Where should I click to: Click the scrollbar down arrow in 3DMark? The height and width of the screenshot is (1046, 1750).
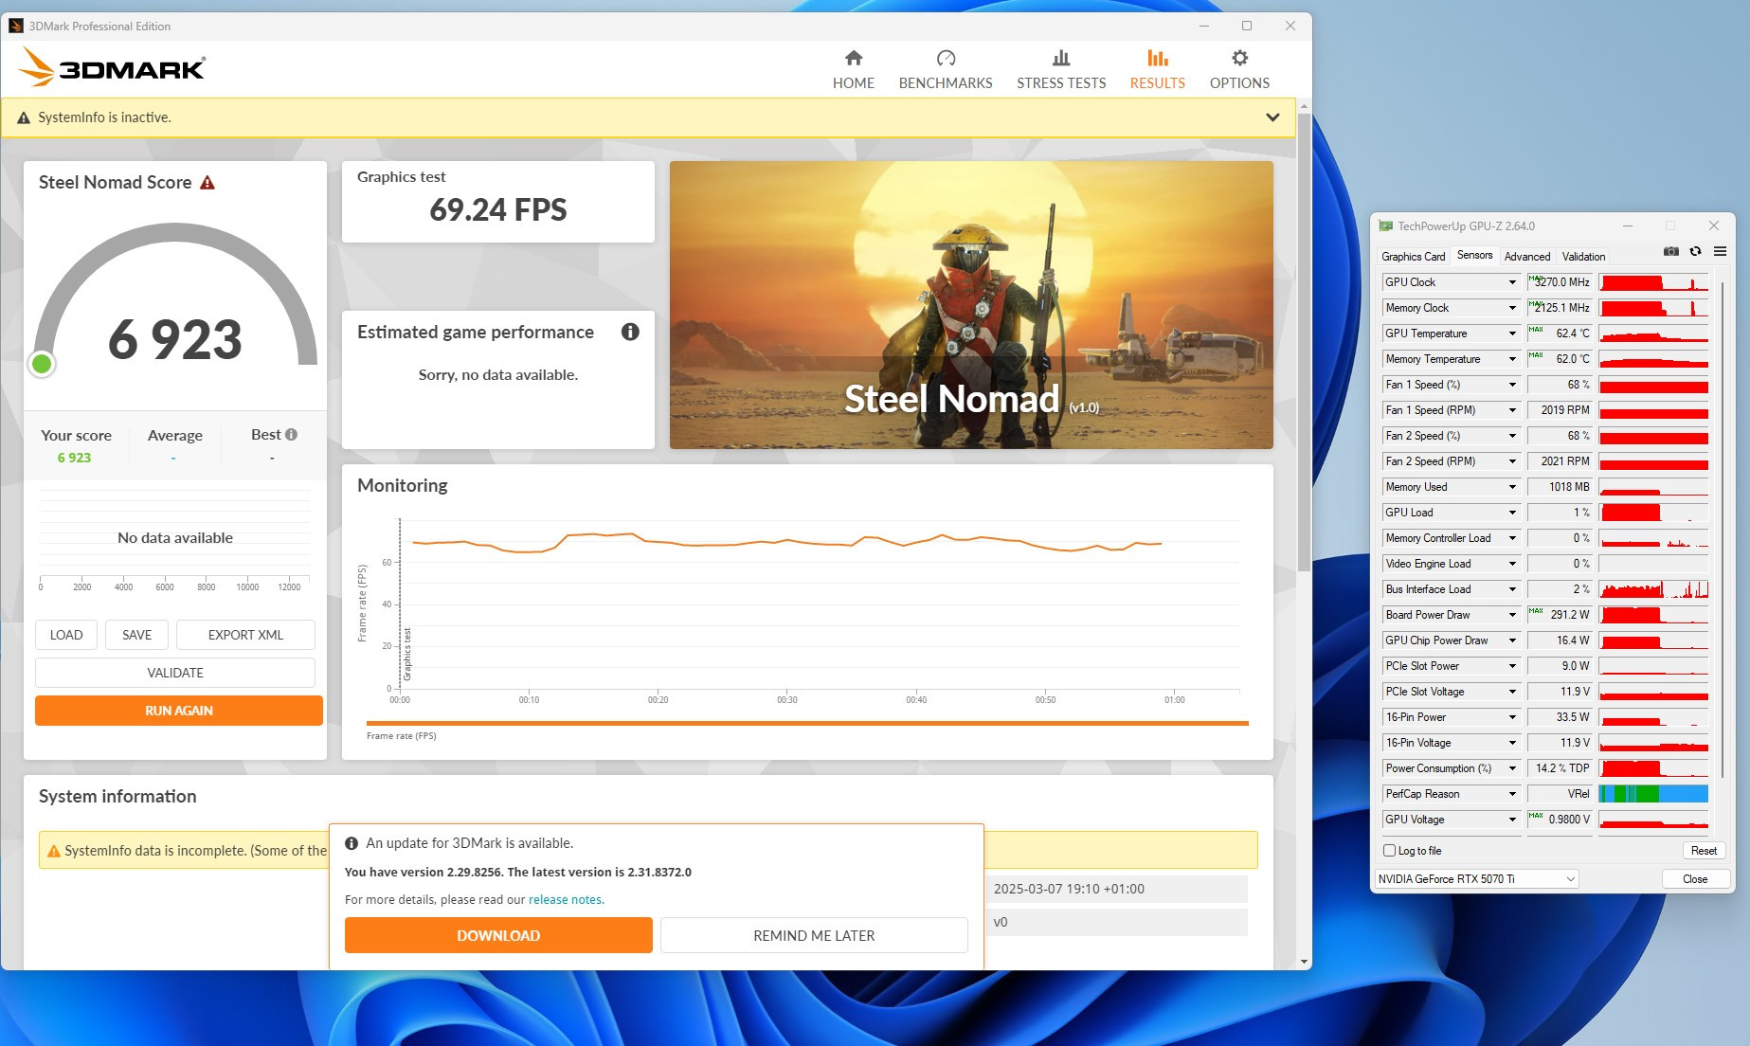pos(1304,962)
